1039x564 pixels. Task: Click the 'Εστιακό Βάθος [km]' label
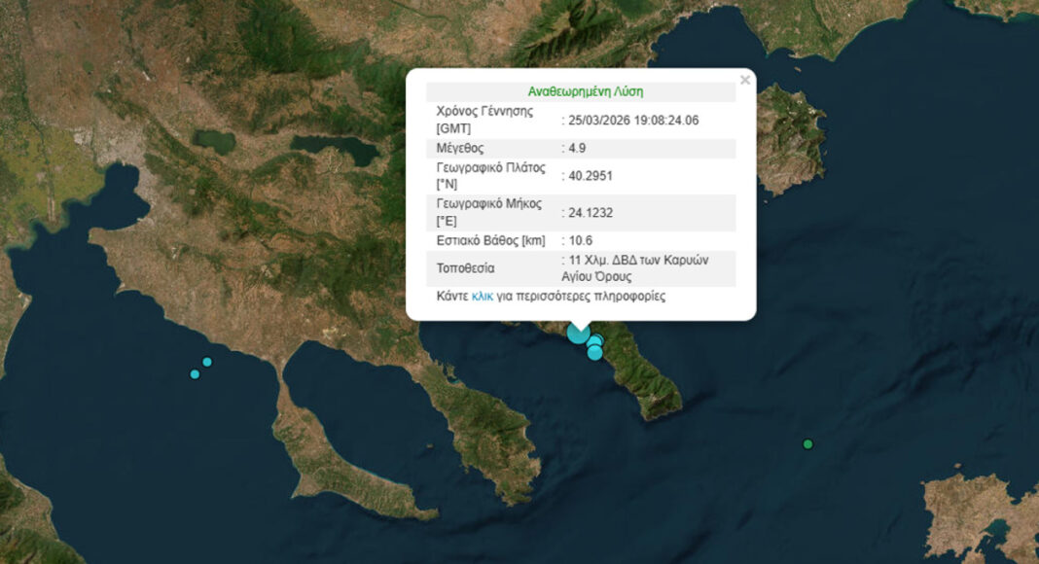(488, 240)
